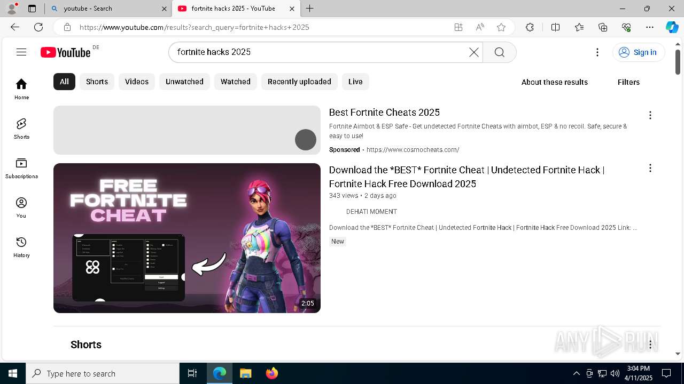Select the Recently uploaded chip
Screen dimensions: 684x384
point(299,82)
